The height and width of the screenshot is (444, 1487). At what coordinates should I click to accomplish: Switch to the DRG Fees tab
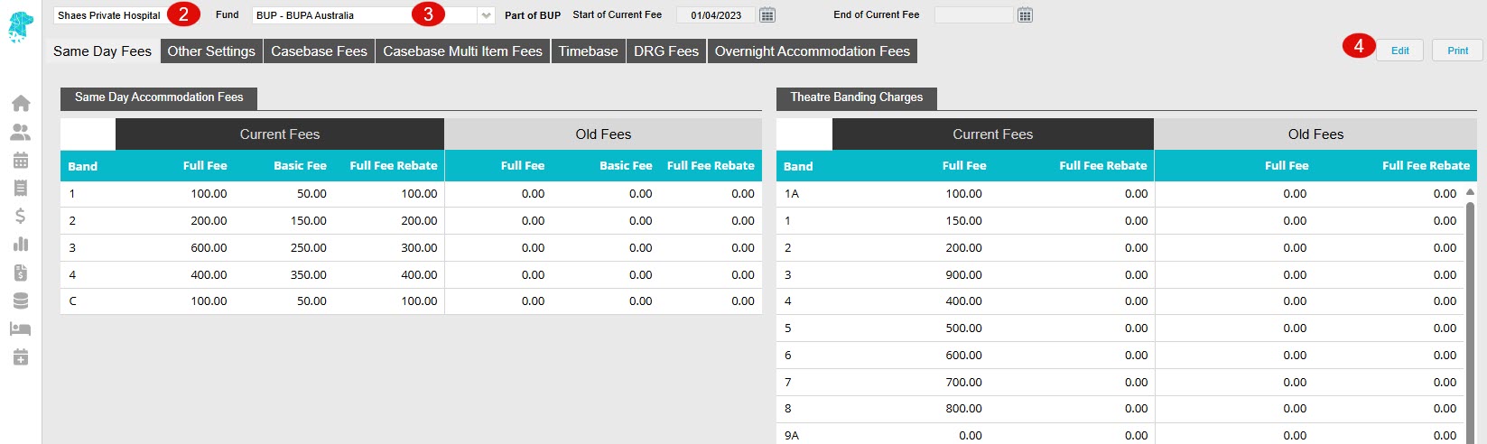pyautogui.click(x=666, y=51)
